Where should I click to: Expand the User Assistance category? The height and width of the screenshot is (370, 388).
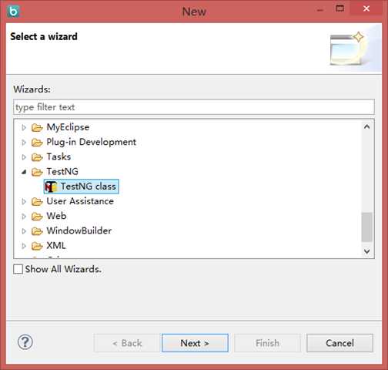pyautogui.click(x=24, y=201)
